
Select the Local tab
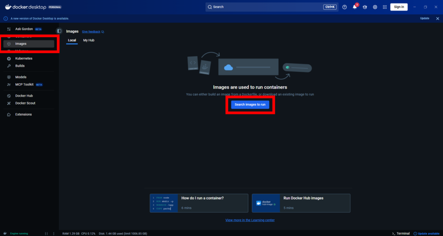pos(72,40)
